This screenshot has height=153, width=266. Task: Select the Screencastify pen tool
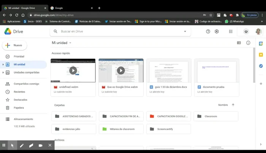point(22,145)
